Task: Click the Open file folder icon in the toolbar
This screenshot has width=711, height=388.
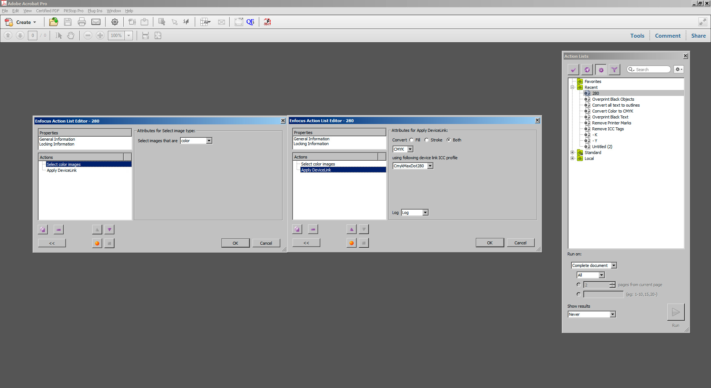Action: click(x=54, y=22)
